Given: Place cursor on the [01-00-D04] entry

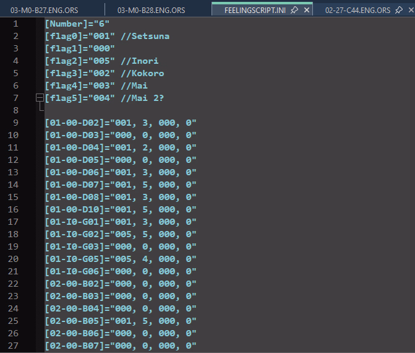Looking at the screenshot, I should click(x=121, y=147).
